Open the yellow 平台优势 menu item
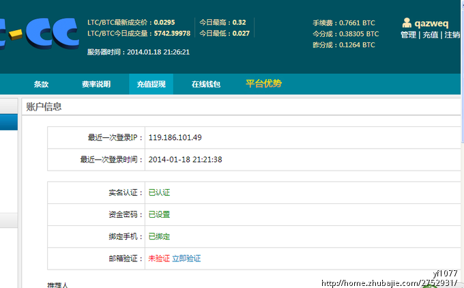This screenshot has width=464, height=288. point(263,84)
